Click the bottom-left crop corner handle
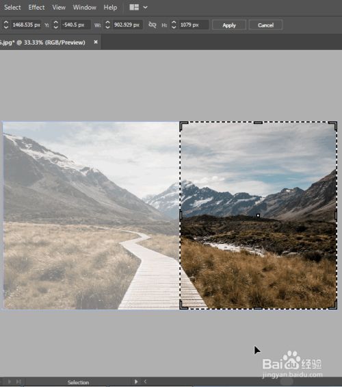 (x=184, y=305)
